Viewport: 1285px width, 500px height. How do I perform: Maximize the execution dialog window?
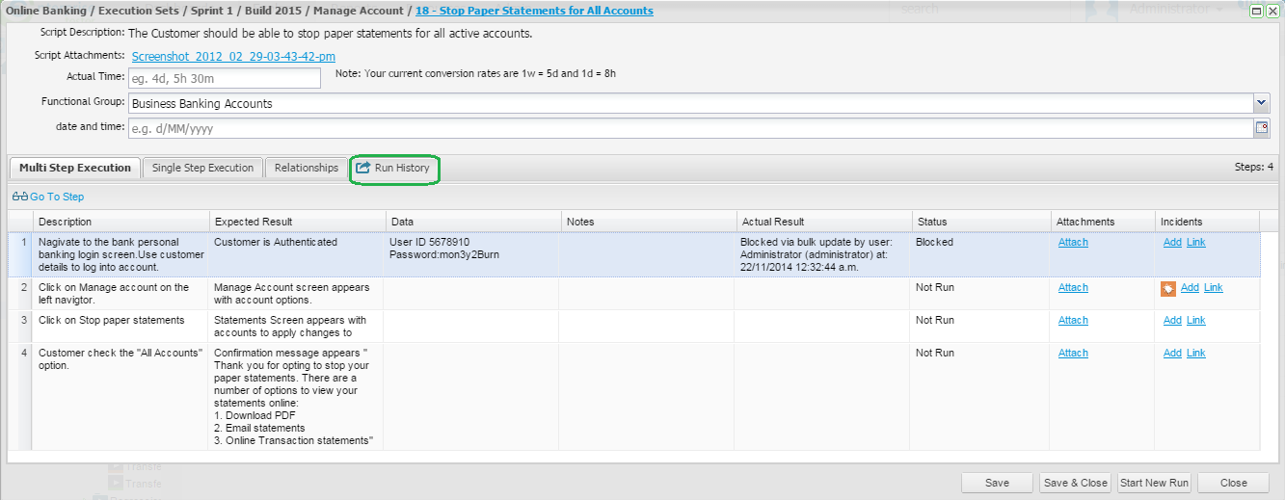click(1255, 11)
